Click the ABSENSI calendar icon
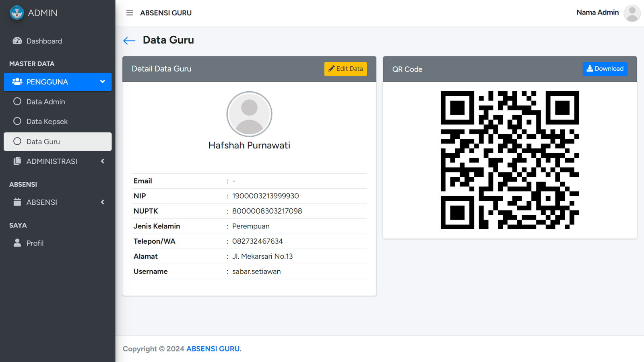Screen dimensions: 644x362 (17, 202)
